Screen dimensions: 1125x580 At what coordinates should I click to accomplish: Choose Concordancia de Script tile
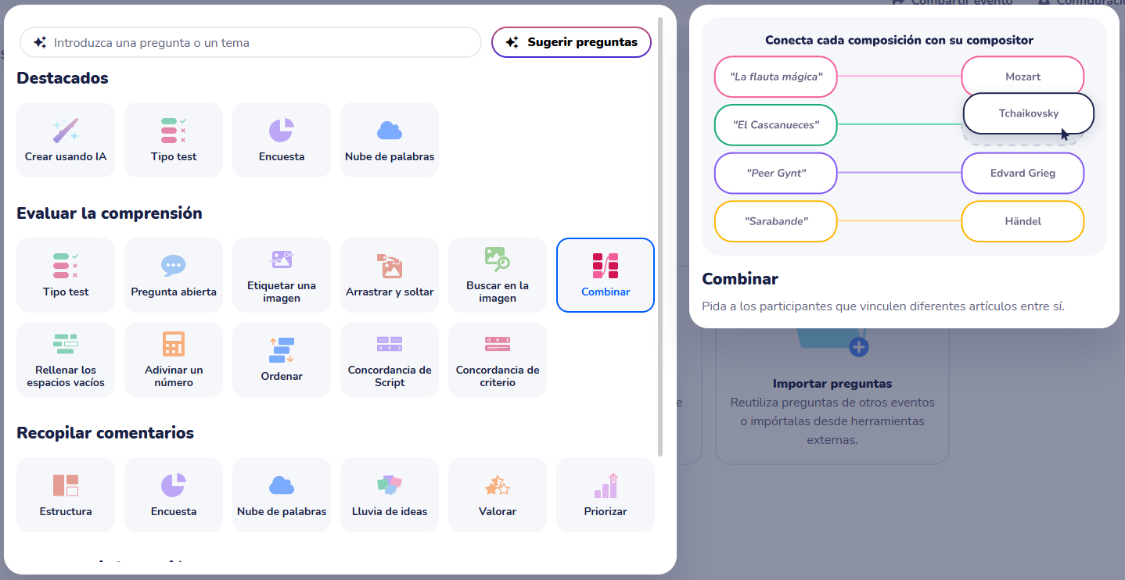390,360
